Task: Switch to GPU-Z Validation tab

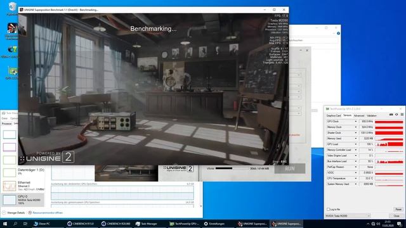Action: pos(372,115)
